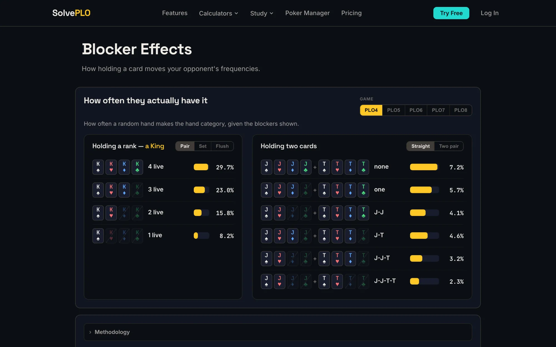Viewport: 556px width, 347px height.
Task: Select the Flush hand category
Action: (222, 146)
